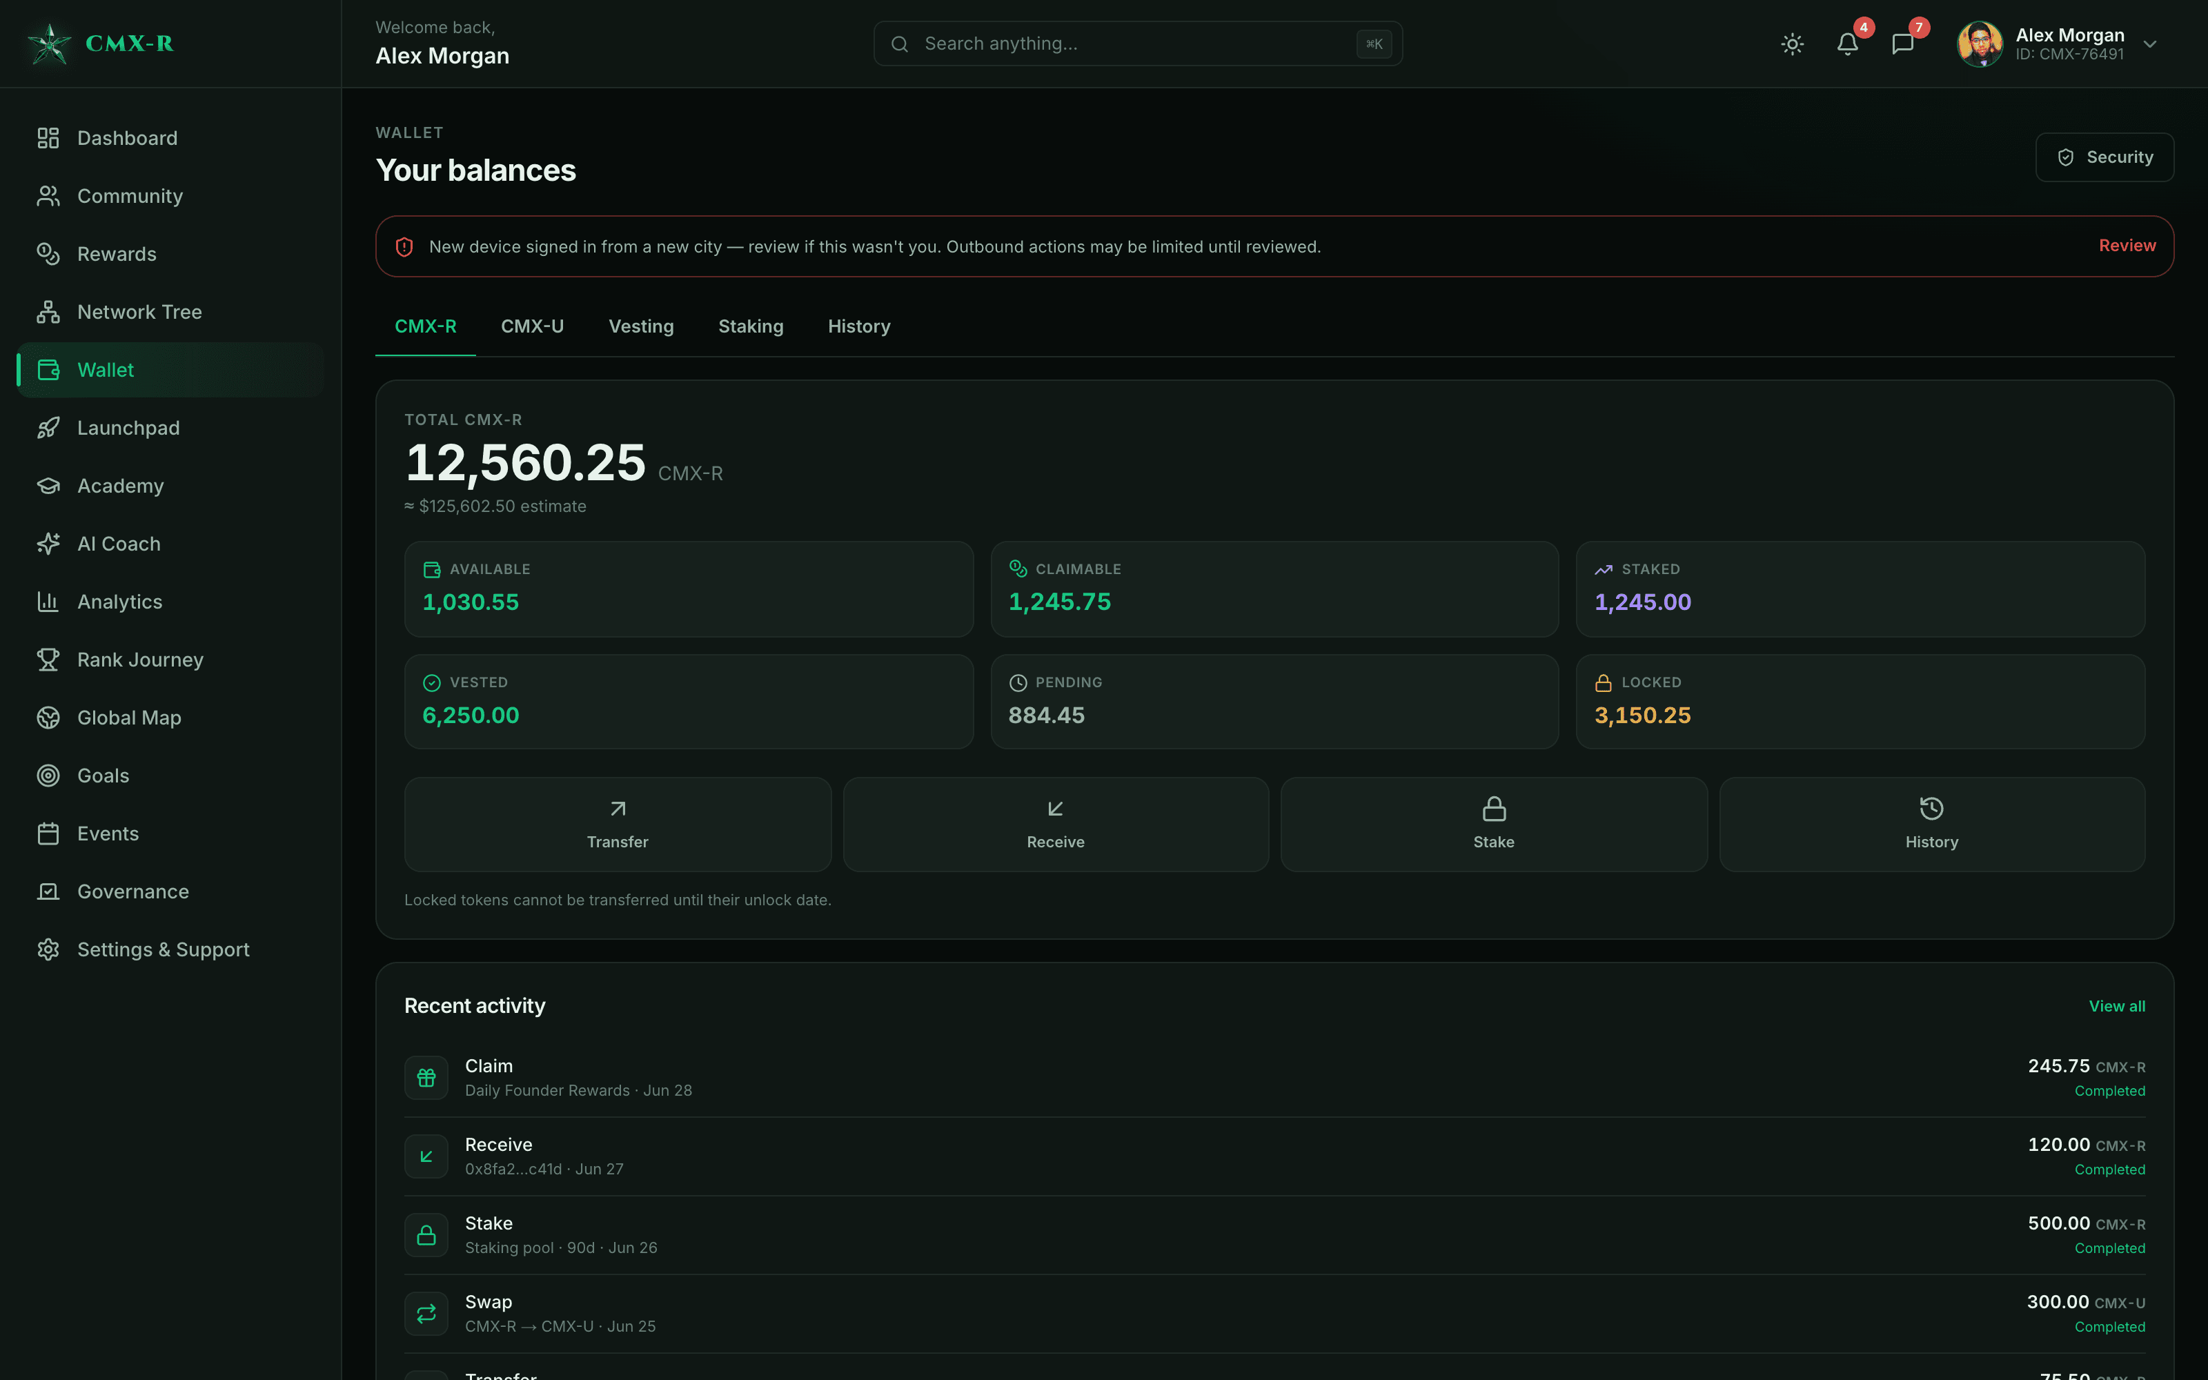Select the CMX-R tab

point(425,327)
